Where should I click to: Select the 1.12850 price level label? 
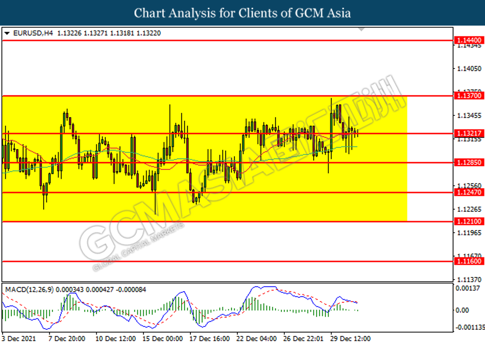(469, 163)
